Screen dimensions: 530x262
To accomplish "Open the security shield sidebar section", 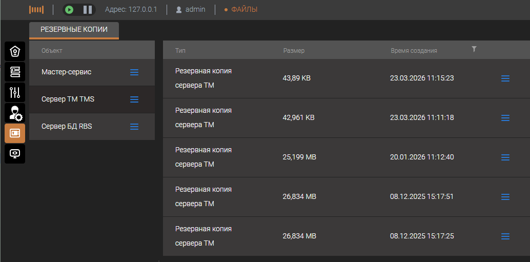I will 15,51.
